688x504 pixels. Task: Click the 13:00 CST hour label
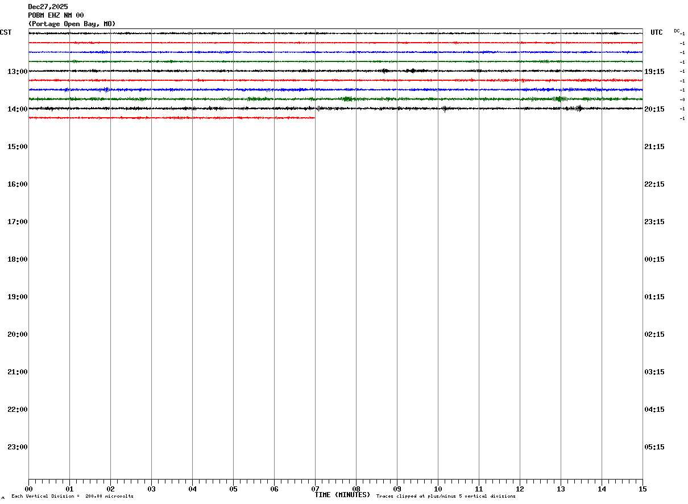18,71
